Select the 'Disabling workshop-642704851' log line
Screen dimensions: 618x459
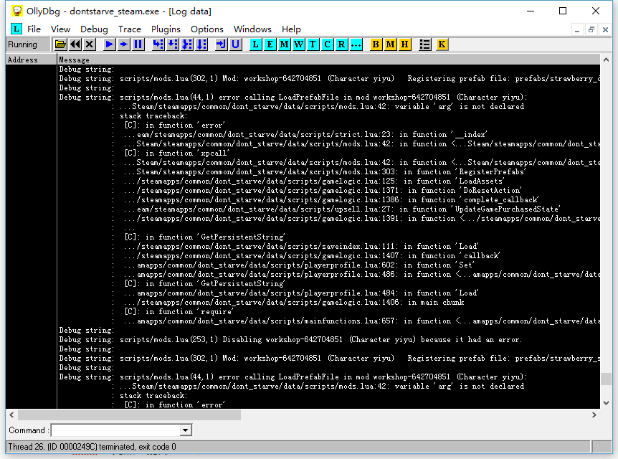coord(328,339)
